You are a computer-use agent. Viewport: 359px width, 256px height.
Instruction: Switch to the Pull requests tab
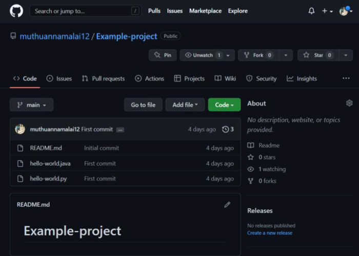coord(103,78)
